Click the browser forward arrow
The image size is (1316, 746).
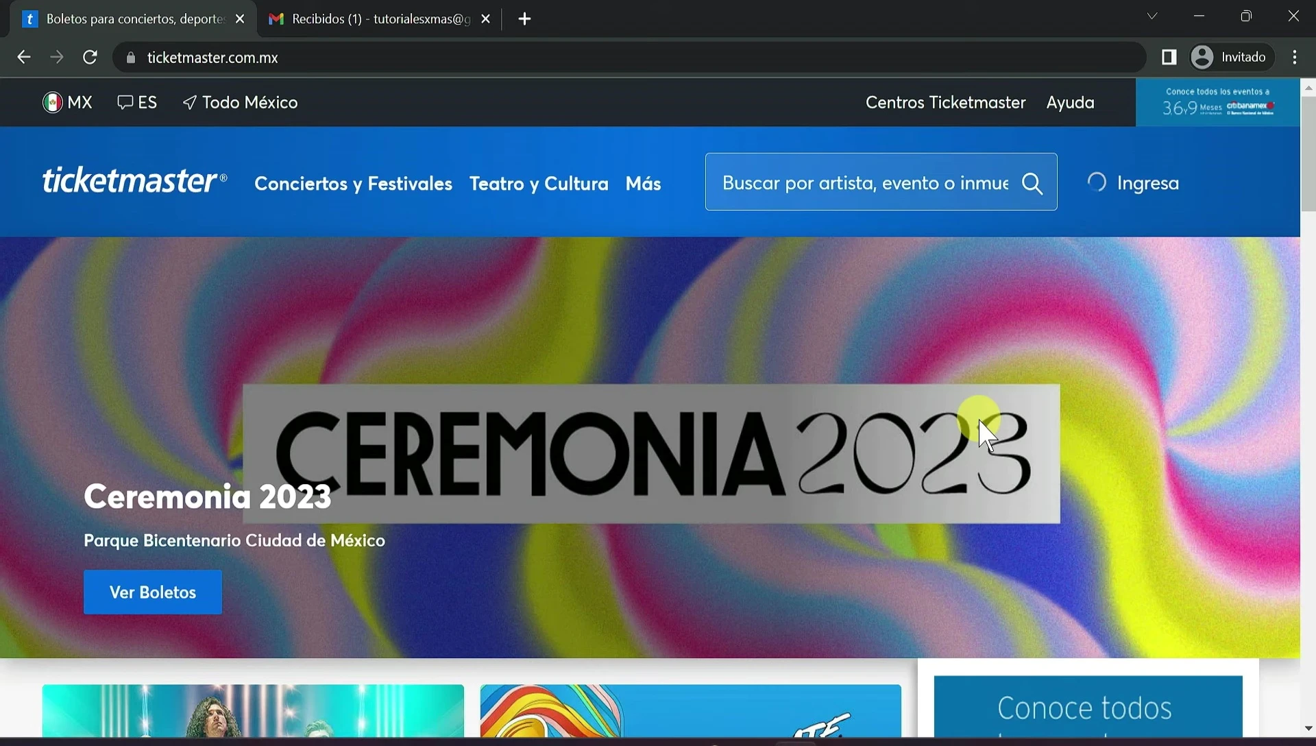pos(57,58)
